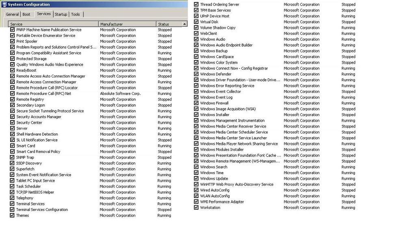The width and height of the screenshot is (416, 241).
Task: Click Windows Connect Now - Config Registrar
Action: click(x=234, y=68)
